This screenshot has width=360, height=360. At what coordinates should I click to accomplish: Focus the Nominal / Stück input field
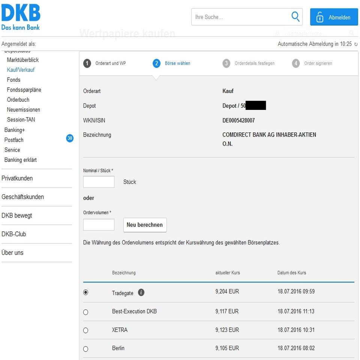point(99,182)
